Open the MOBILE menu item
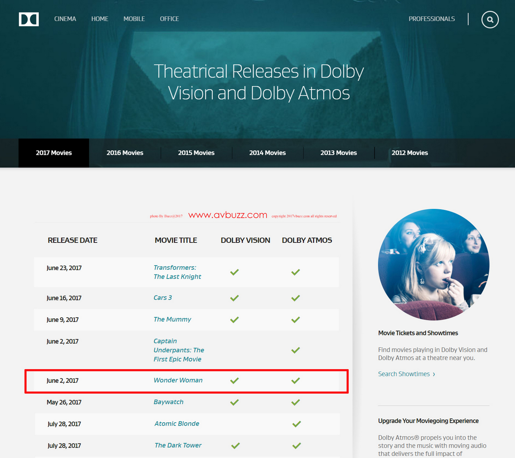The width and height of the screenshot is (515, 458). click(x=134, y=19)
